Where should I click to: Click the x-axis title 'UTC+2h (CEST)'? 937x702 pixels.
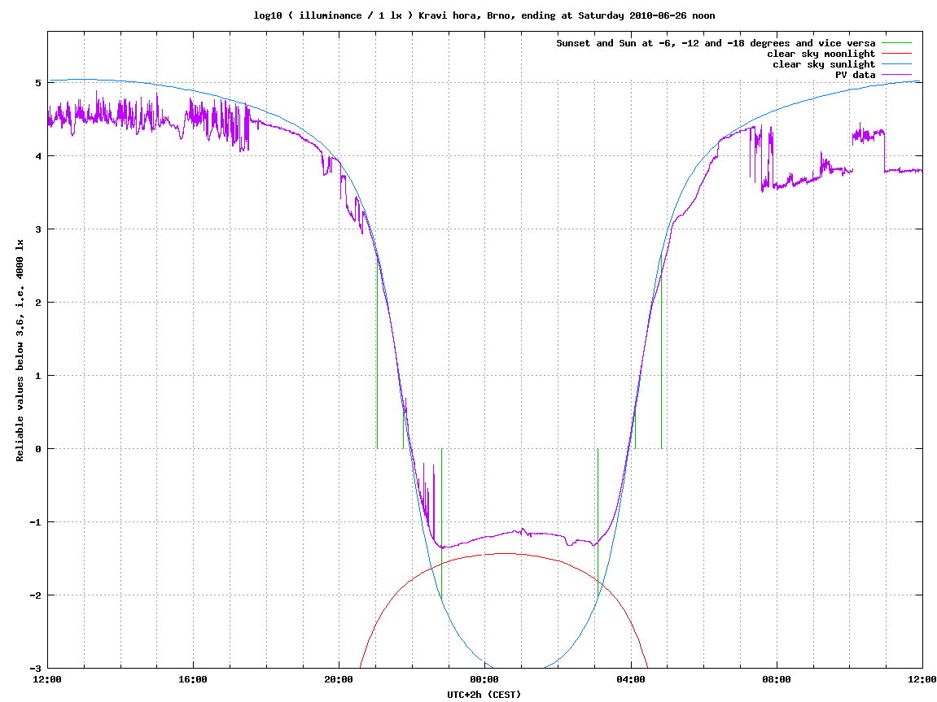click(x=484, y=694)
